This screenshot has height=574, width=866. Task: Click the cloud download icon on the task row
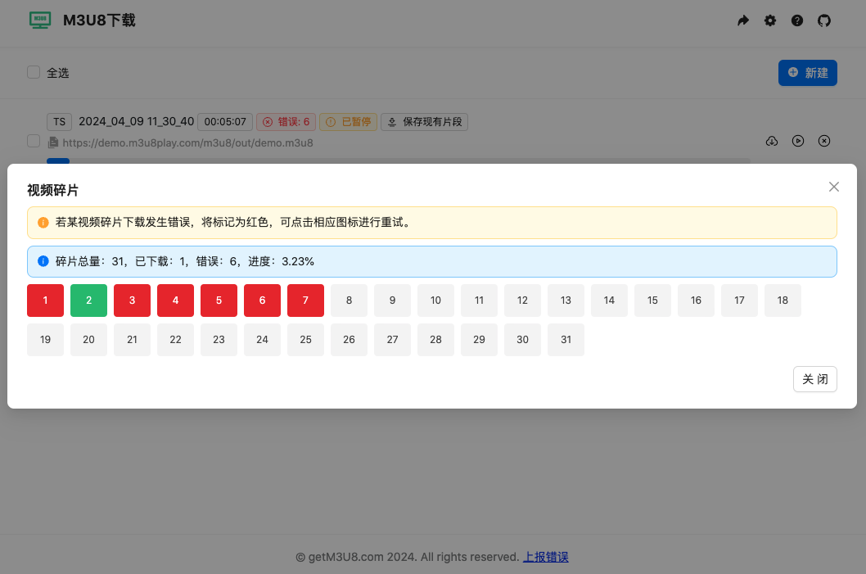pyautogui.click(x=771, y=141)
